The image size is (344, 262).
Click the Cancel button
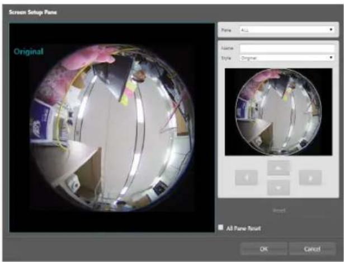pyautogui.click(x=312, y=249)
